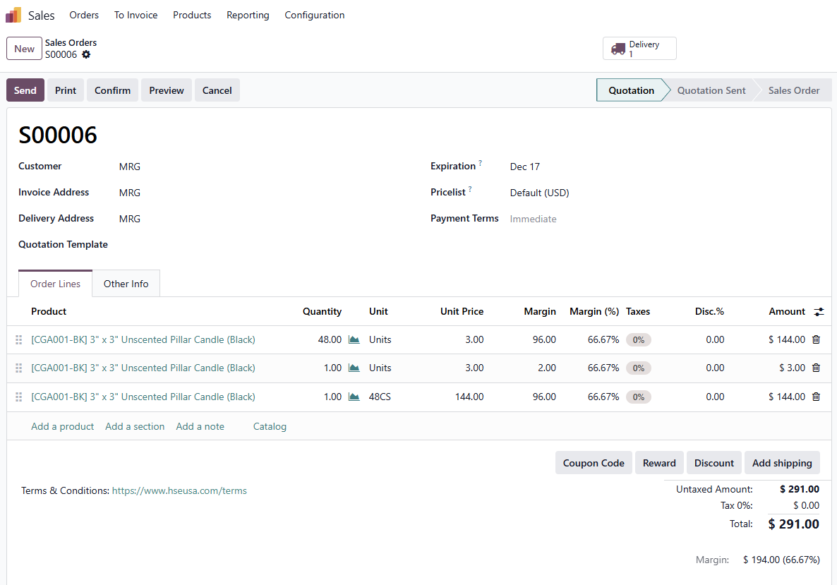Set status to Quotation Sent stage
Image resolution: width=837 pixels, height=585 pixels.
click(711, 90)
